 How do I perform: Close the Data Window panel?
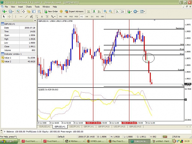[x=35, y=21]
